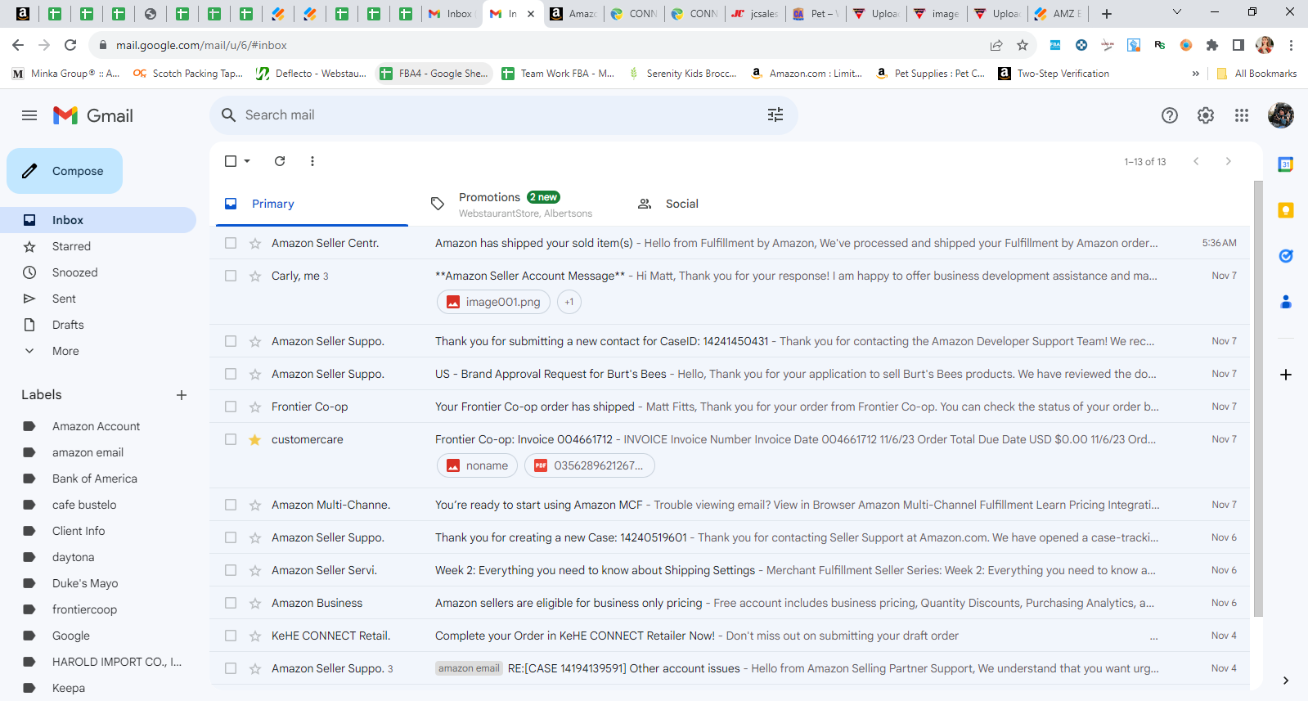This screenshot has width=1308, height=701.
Task: Open Gmail settings gear
Action: tap(1206, 115)
